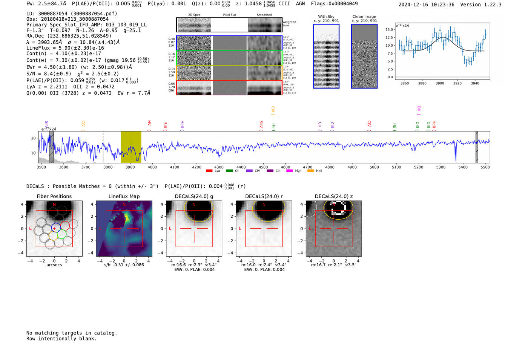Click the red-bordered 2D fiber spectrum row

[x=229, y=87]
